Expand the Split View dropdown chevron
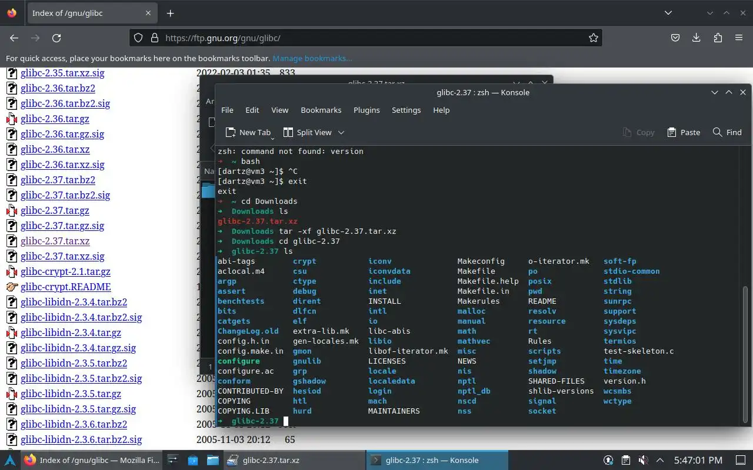The width and height of the screenshot is (753, 470). click(341, 132)
